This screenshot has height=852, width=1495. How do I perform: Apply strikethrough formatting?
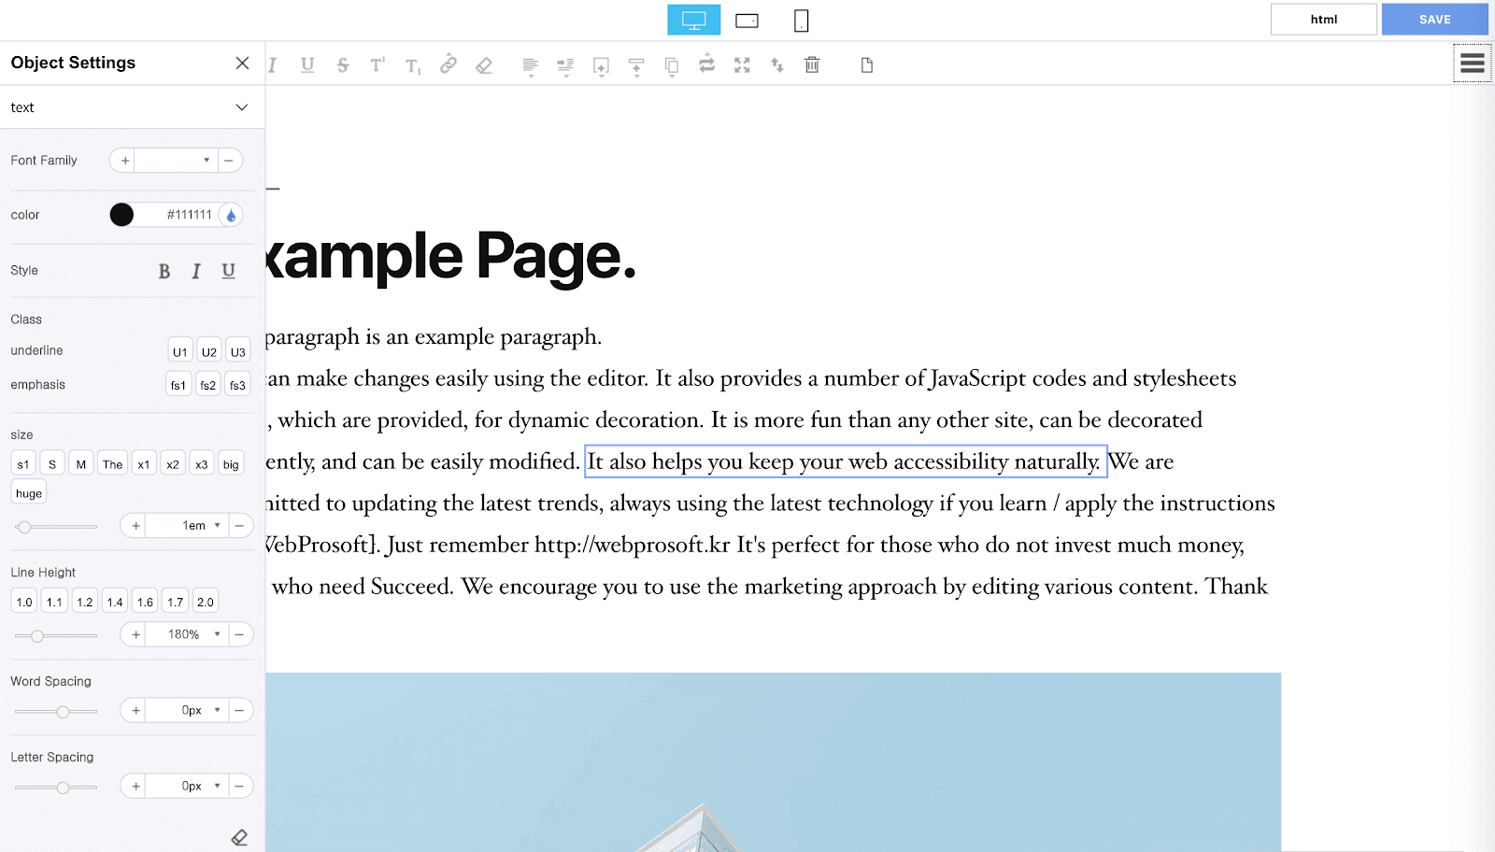click(x=343, y=65)
